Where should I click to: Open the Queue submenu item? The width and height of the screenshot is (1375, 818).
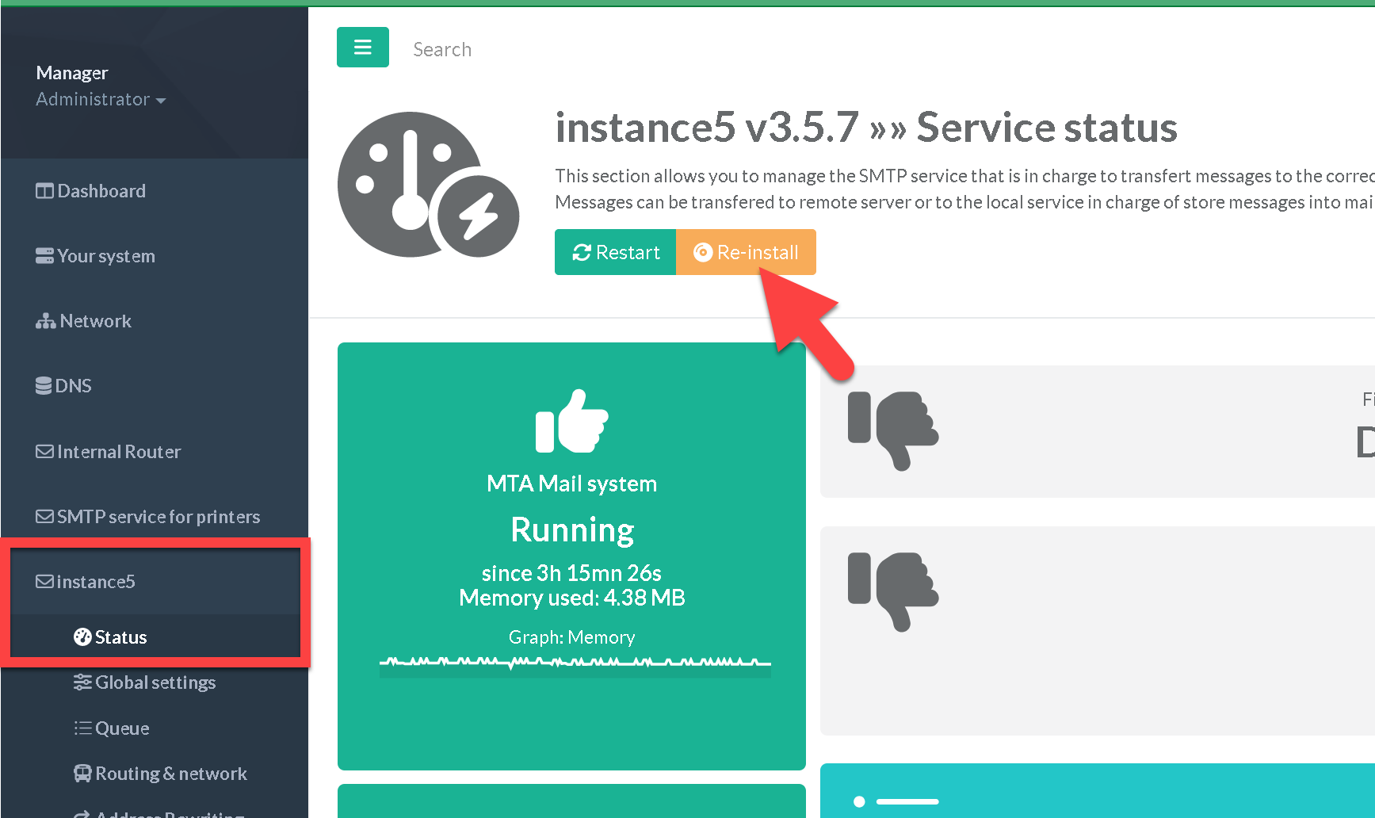tap(121, 728)
